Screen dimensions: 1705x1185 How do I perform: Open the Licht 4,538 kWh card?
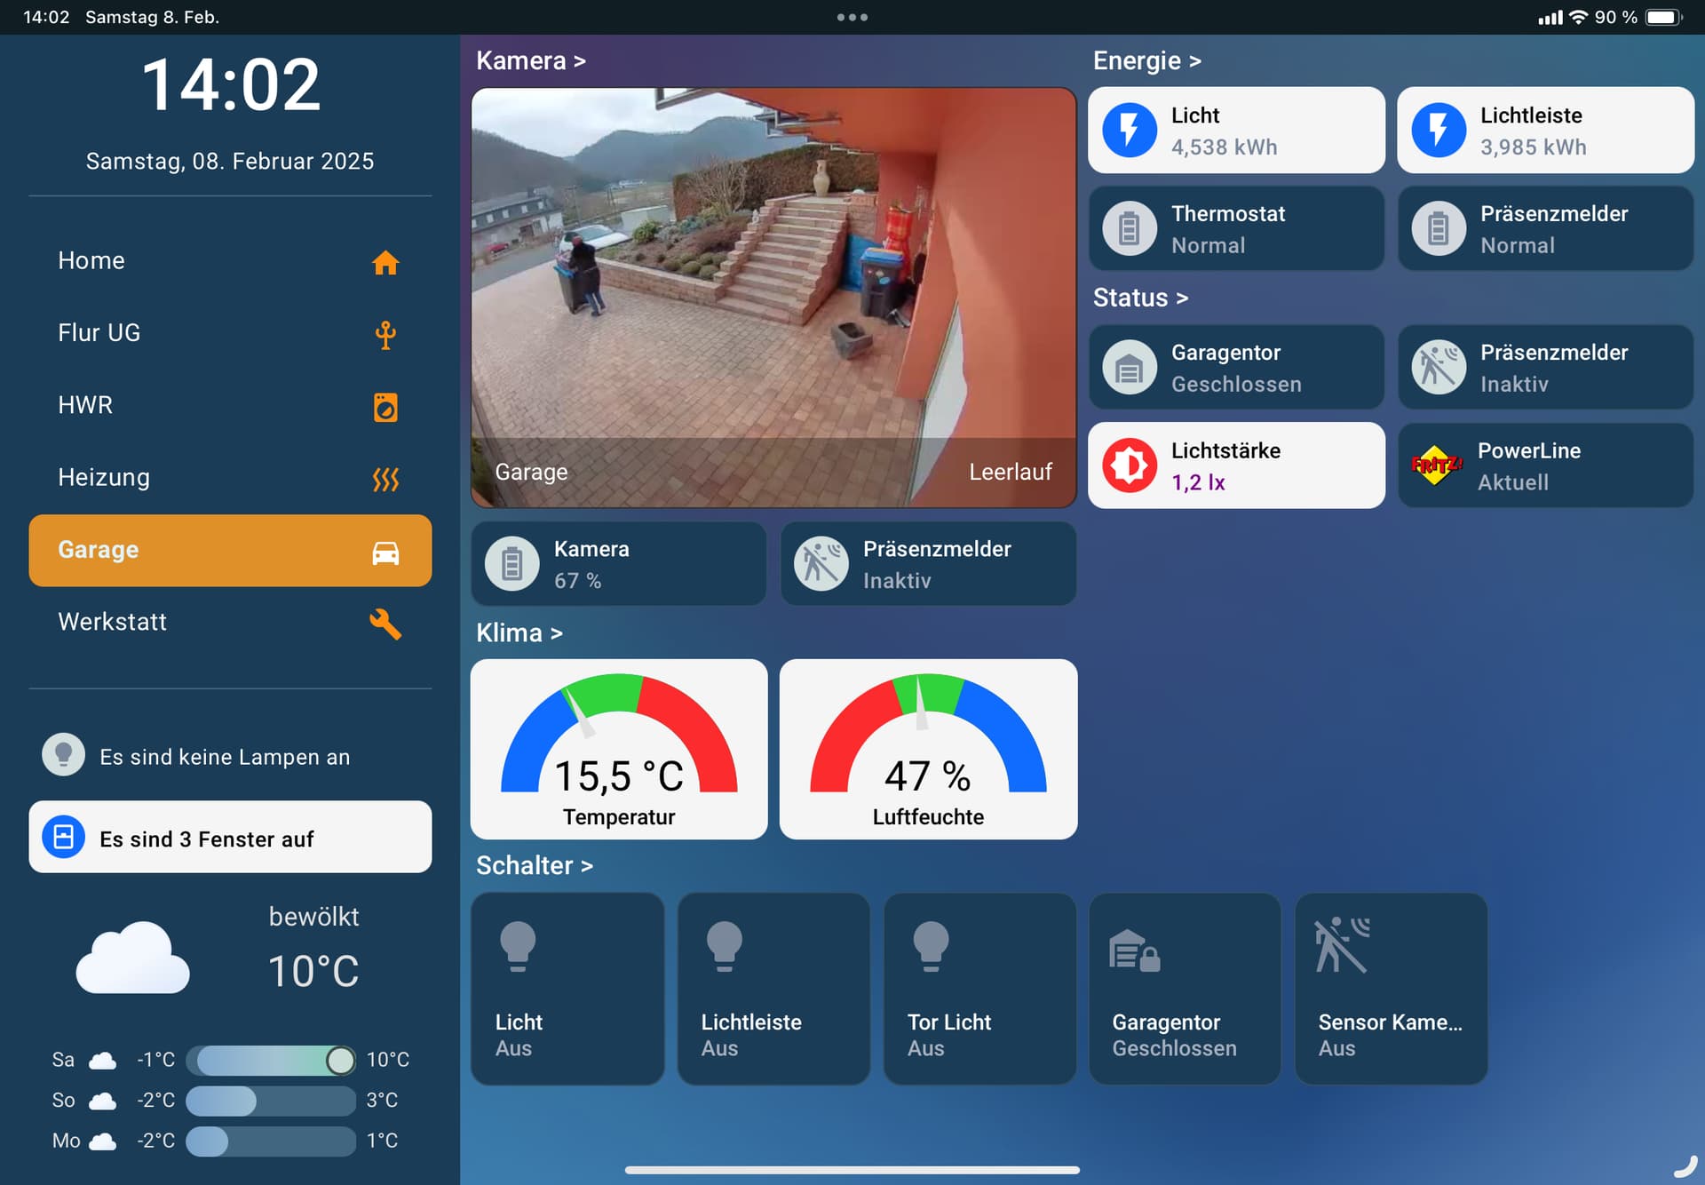click(x=1236, y=130)
